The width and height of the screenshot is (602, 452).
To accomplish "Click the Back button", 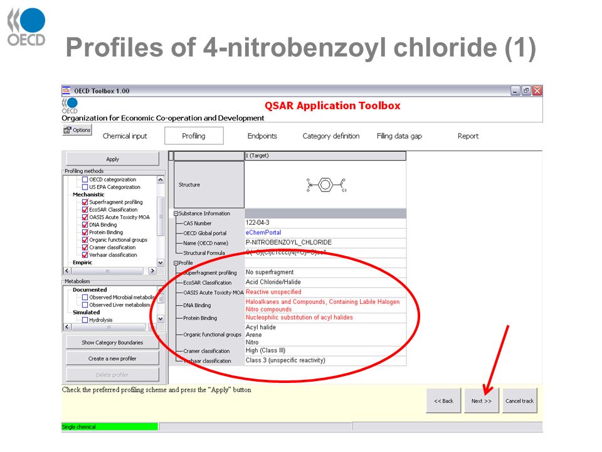I will (443, 401).
